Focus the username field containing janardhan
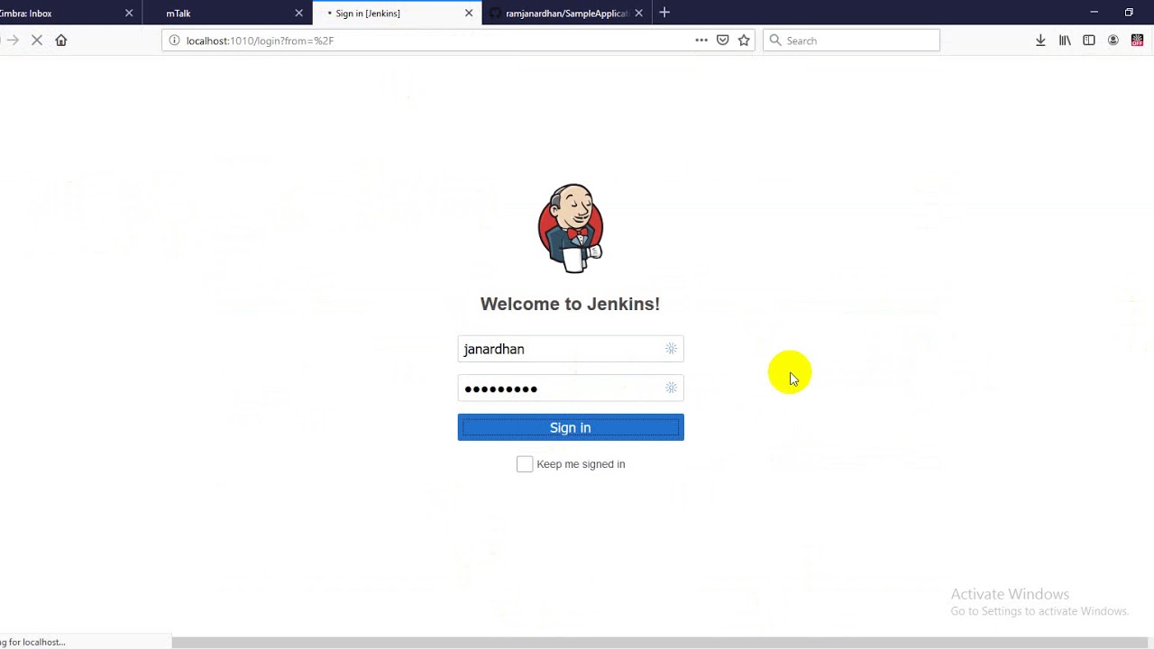This screenshot has width=1154, height=649. click(x=570, y=349)
